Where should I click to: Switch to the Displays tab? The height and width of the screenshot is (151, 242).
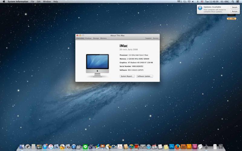(x=88, y=38)
